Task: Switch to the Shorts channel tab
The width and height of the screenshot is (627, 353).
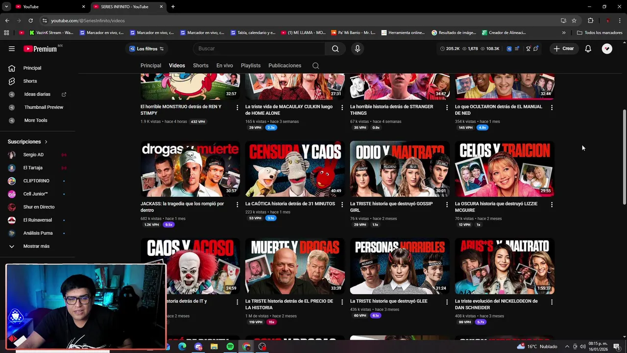Action: [200, 66]
